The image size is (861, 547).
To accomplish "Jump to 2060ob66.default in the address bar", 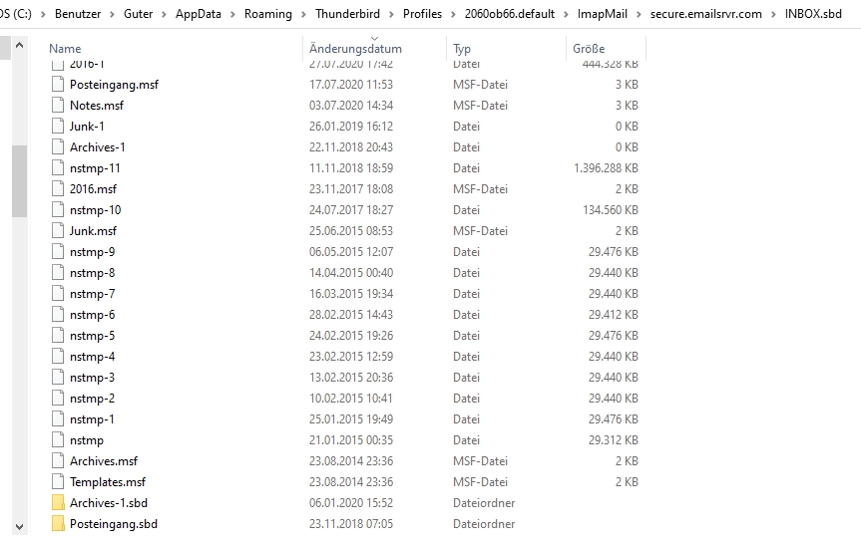I will pyautogui.click(x=509, y=14).
